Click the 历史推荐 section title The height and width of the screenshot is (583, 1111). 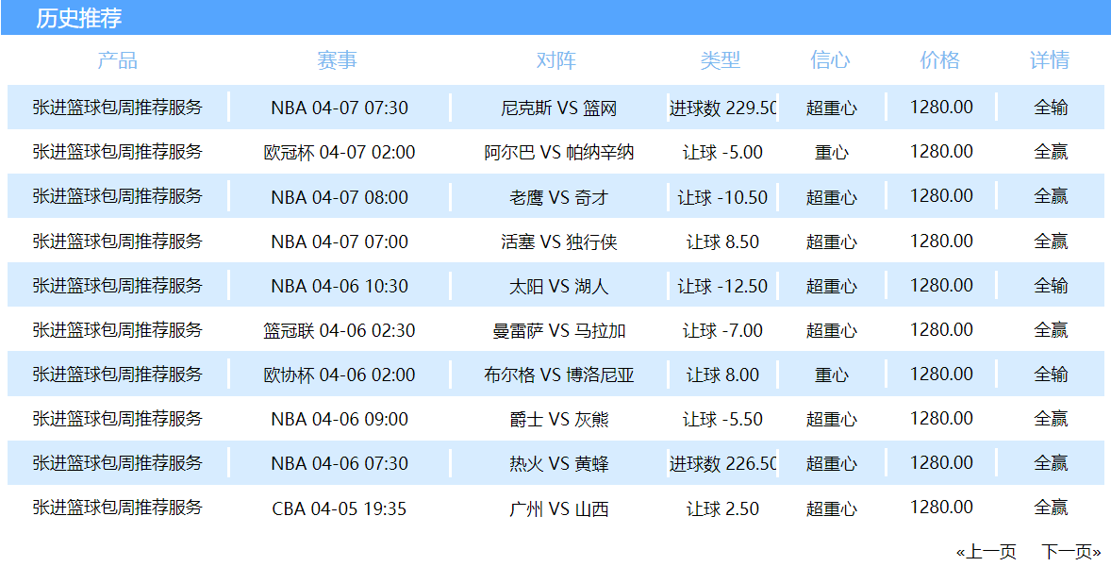click(x=79, y=18)
